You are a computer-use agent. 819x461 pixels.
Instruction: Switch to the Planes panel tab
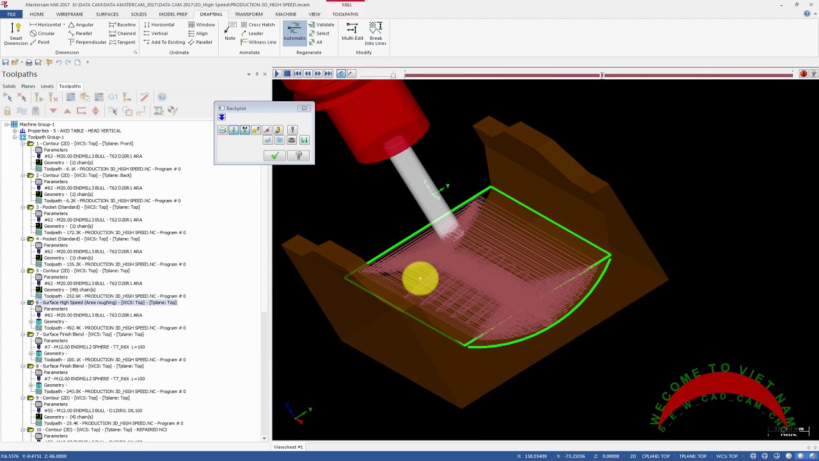click(28, 86)
